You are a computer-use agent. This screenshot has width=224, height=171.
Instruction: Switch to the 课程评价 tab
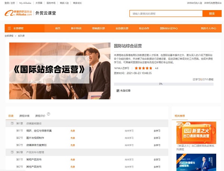tap(40, 116)
